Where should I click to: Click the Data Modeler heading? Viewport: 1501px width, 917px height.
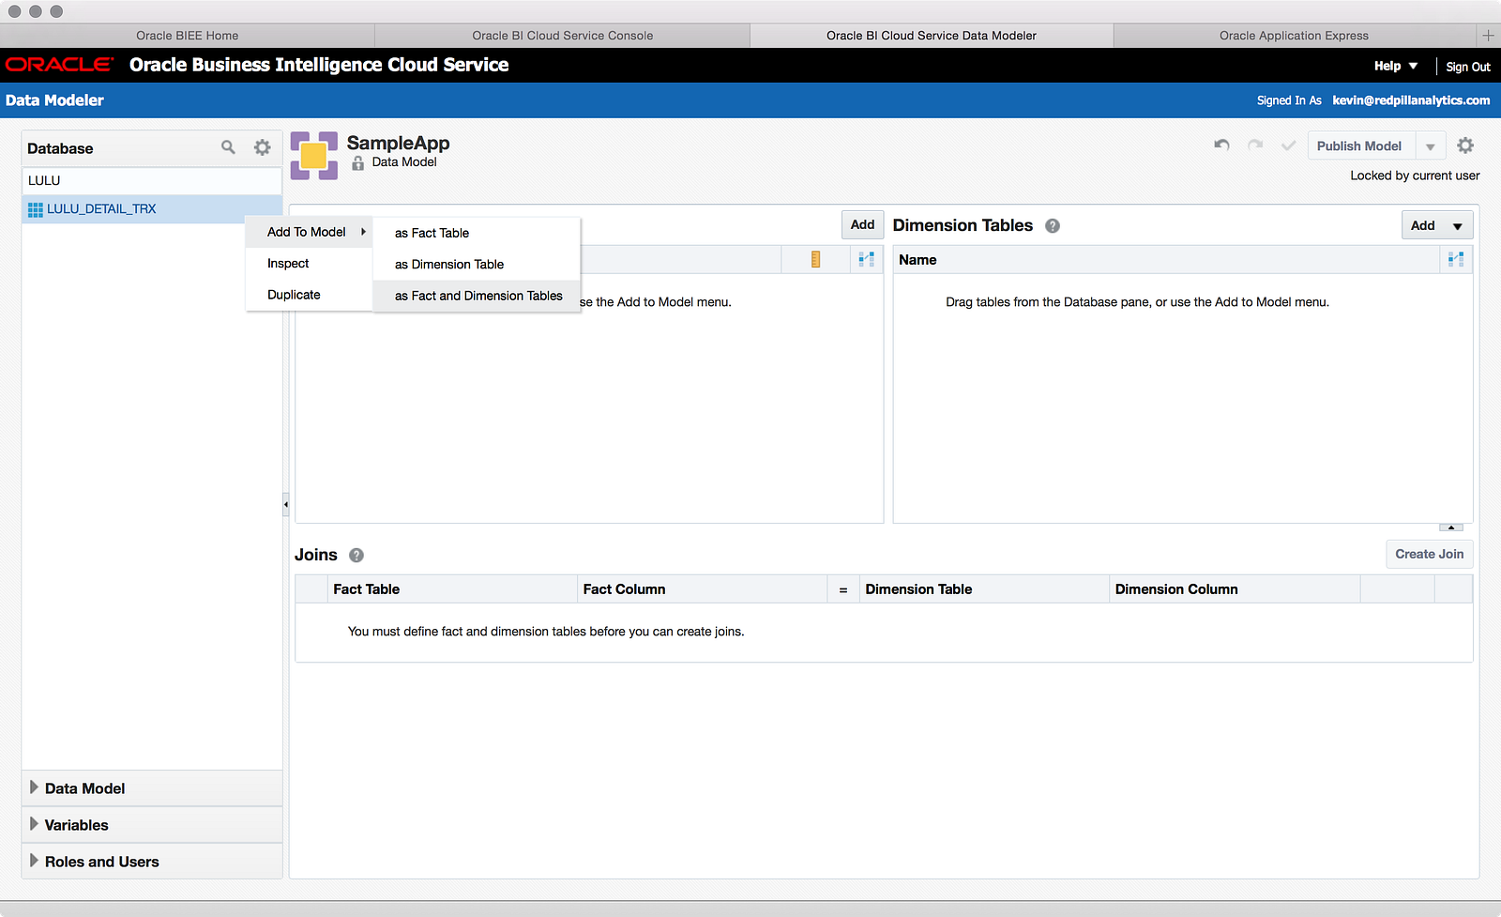[54, 100]
